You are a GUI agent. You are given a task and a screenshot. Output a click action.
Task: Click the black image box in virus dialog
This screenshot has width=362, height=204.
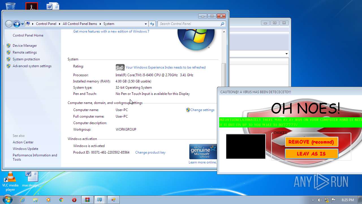[x=246, y=146]
